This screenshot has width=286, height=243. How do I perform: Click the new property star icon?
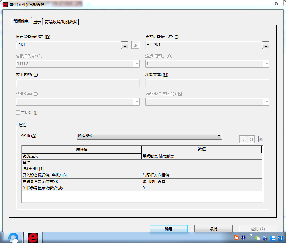pos(243,139)
